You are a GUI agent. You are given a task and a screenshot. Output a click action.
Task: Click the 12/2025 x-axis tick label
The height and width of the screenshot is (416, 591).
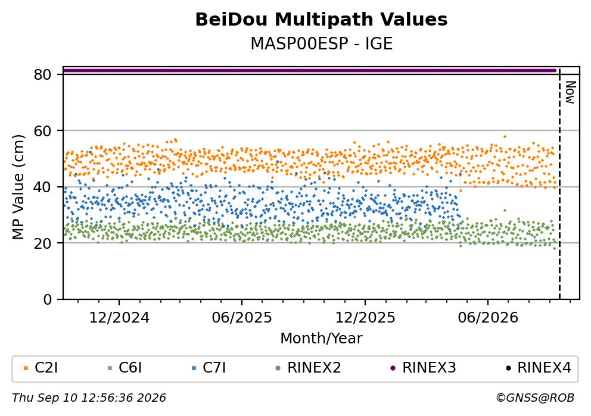365,318
